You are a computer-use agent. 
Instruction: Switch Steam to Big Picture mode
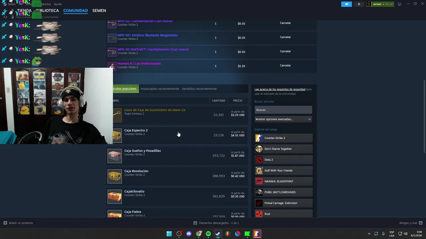[399, 4]
